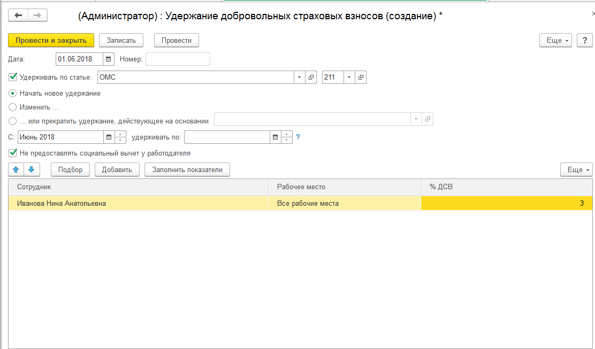Move row down with the blue arrow

coord(31,169)
